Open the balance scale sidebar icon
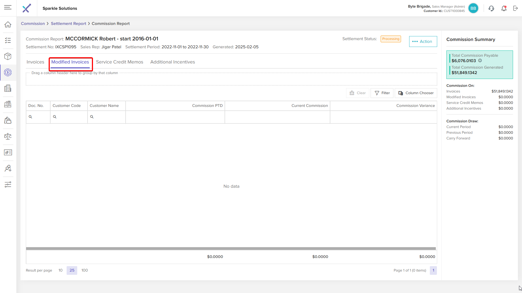The height and width of the screenshot is (293, 522). click(x=8, y=136)
